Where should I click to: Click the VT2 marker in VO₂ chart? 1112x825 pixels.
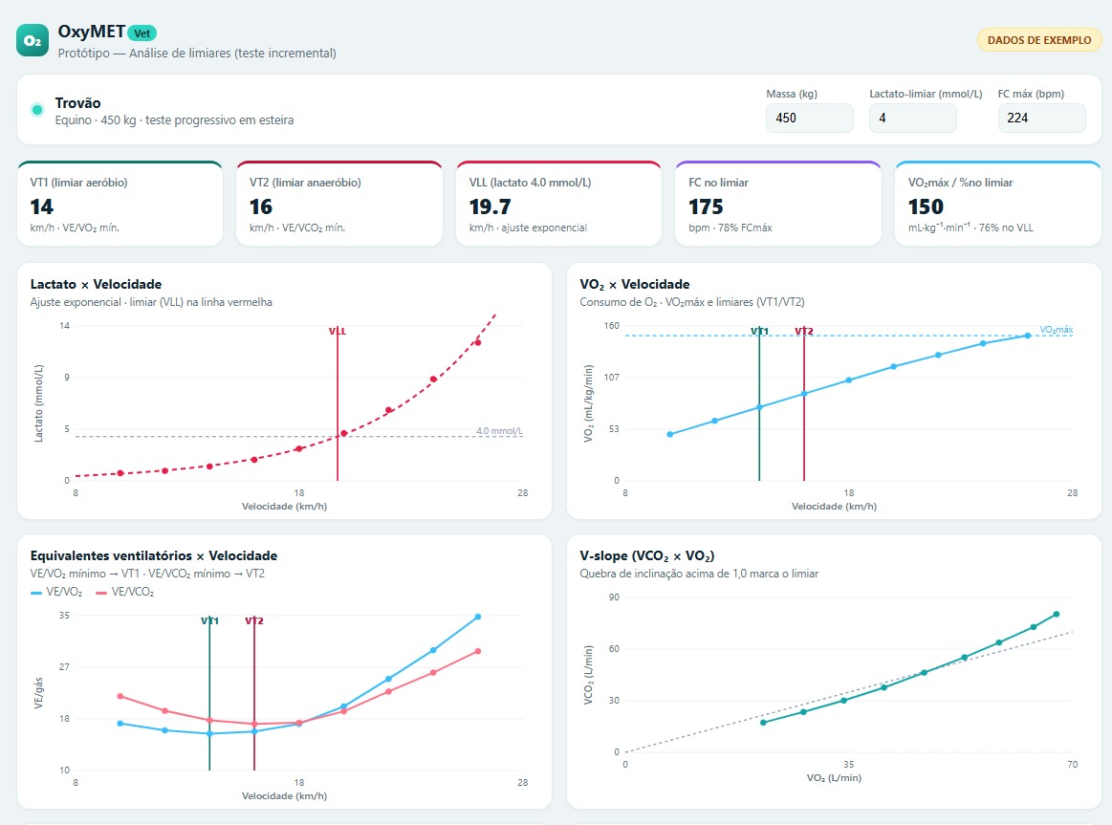(804, 331)
